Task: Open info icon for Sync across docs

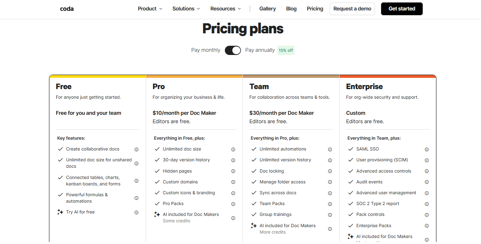Action: [330, 193]
